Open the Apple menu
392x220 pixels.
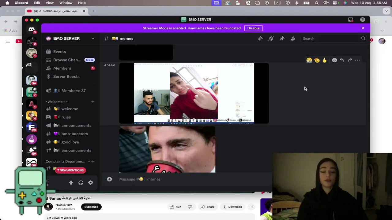pyautogui.click(x=7, y=3)
